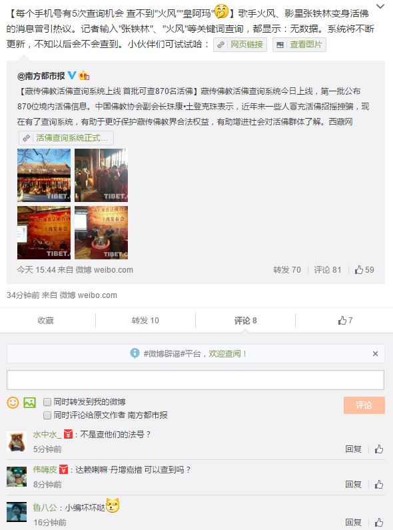The image size is (393, 530).
Task: Open the emoji smiley picker
Action: pos(13,403)
